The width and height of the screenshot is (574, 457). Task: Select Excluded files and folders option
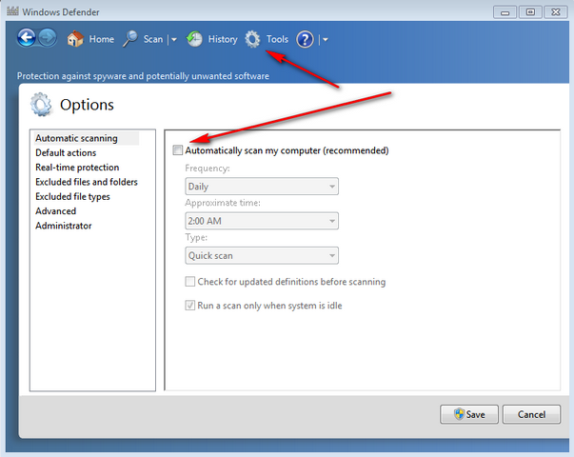point(87,182)
